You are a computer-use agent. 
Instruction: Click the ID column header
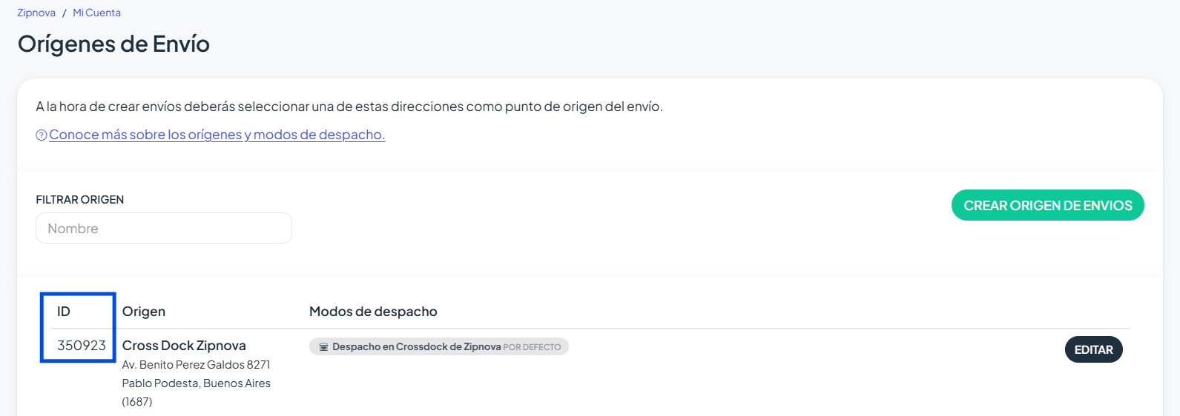64,312
